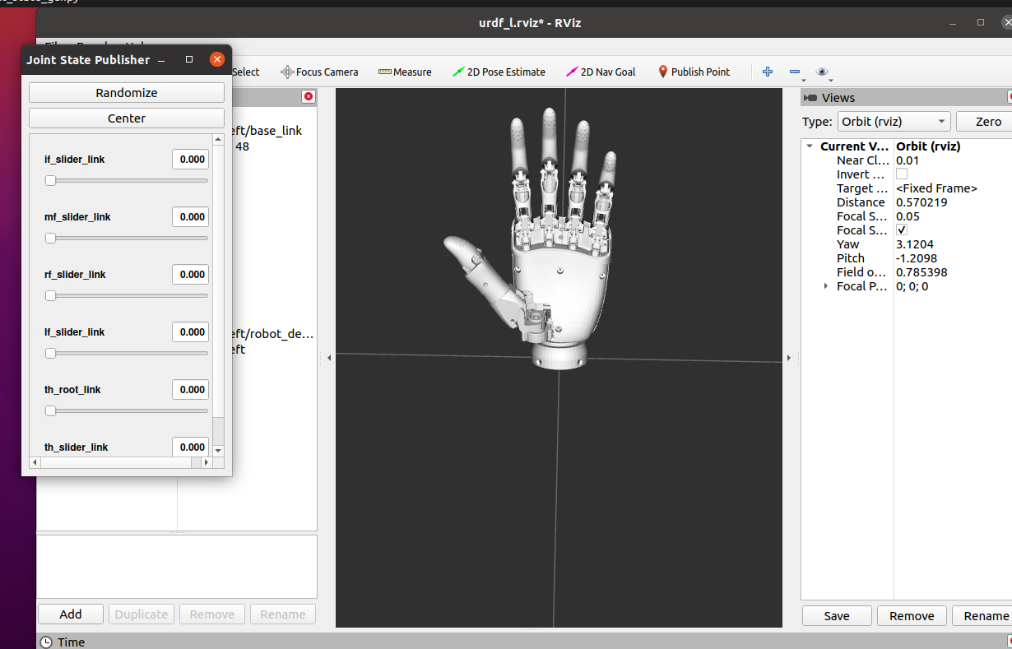Collapse the Current View tree node
This screenshot has height=649, width=1012.
click(810, 146)
